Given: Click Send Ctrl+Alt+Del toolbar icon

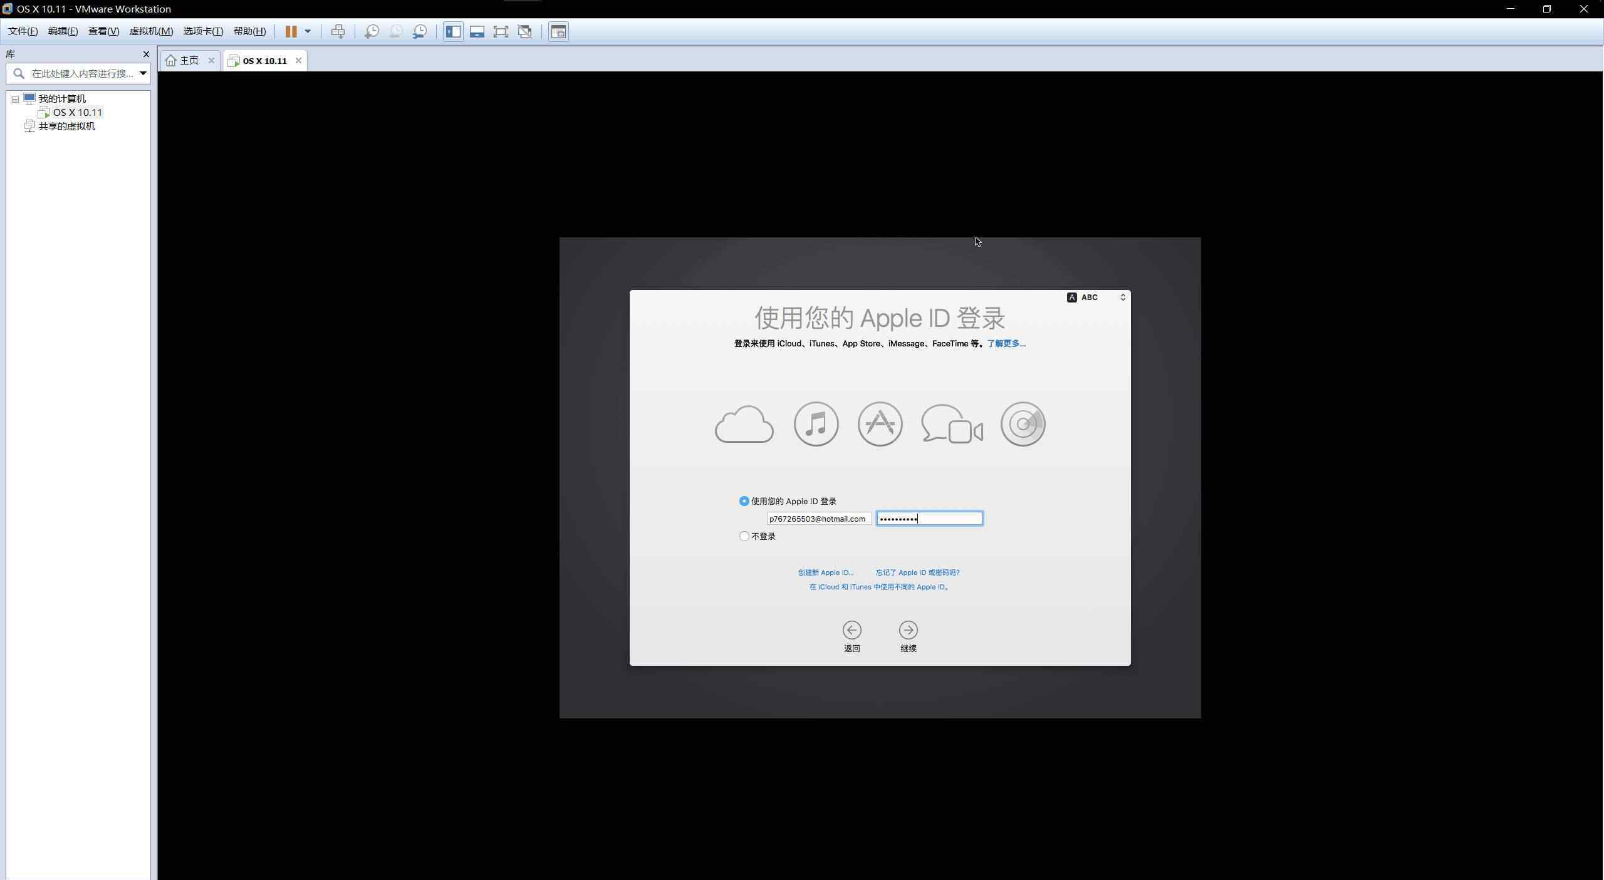Looking at the screenshot, I should click(338, 31).
